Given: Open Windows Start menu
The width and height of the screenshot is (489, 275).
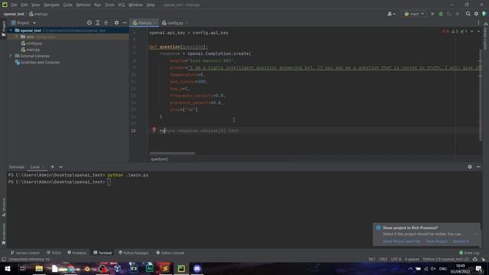Looking at the screenshot, I should click(8, 268).
